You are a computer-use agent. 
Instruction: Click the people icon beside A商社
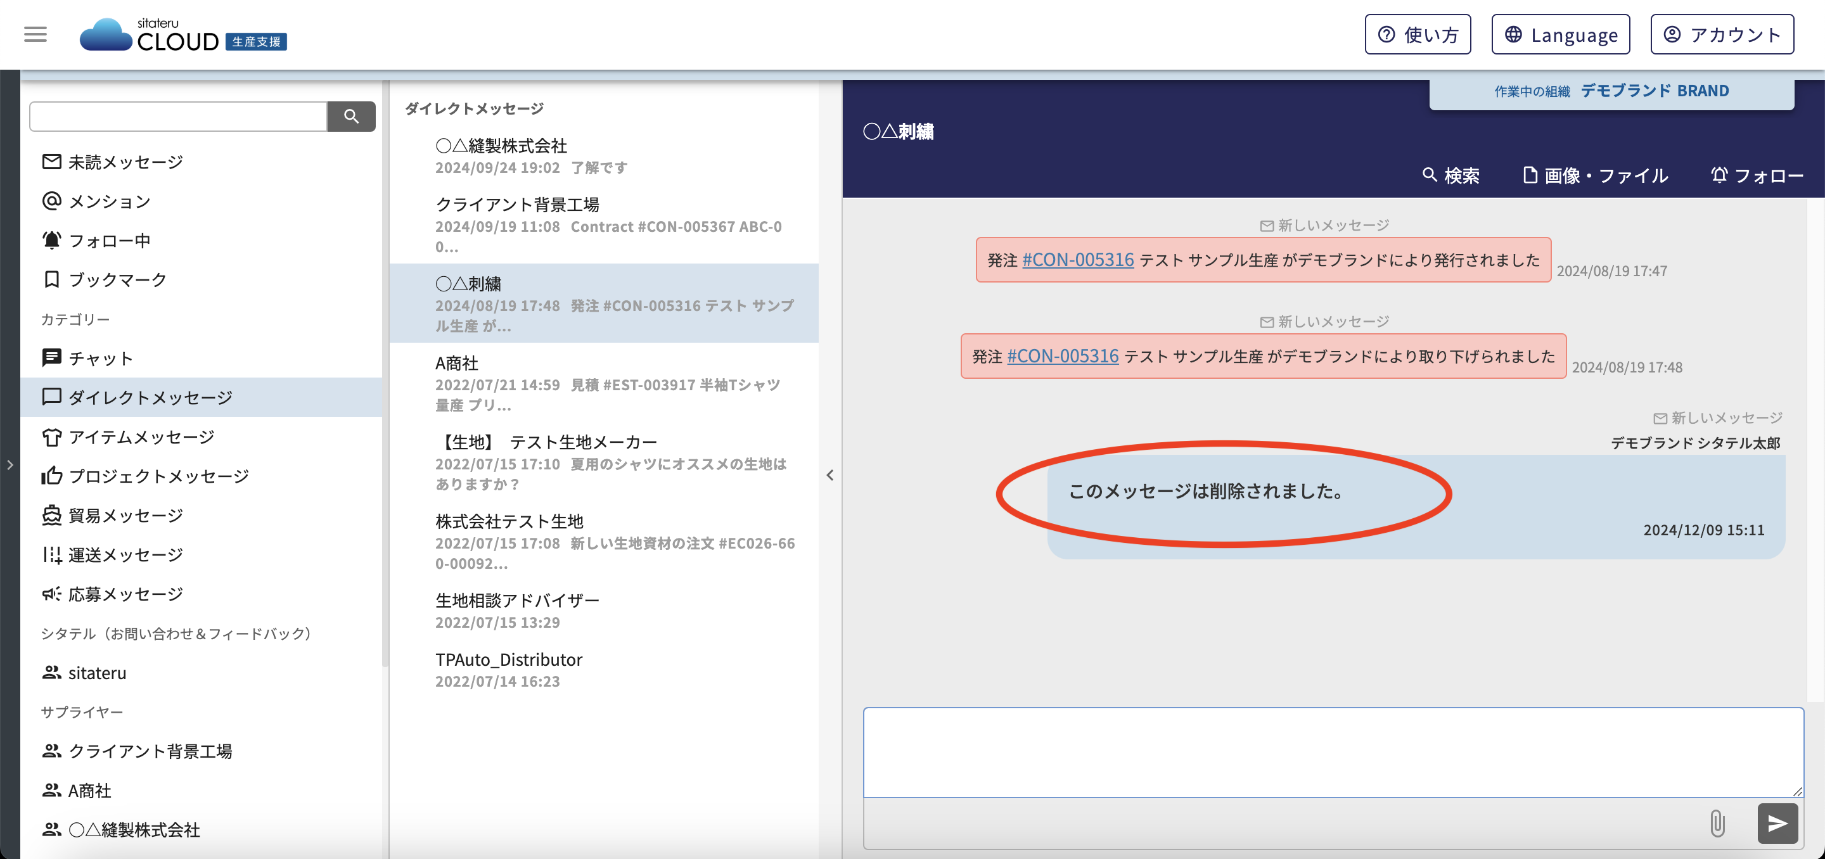coord(52,789)
